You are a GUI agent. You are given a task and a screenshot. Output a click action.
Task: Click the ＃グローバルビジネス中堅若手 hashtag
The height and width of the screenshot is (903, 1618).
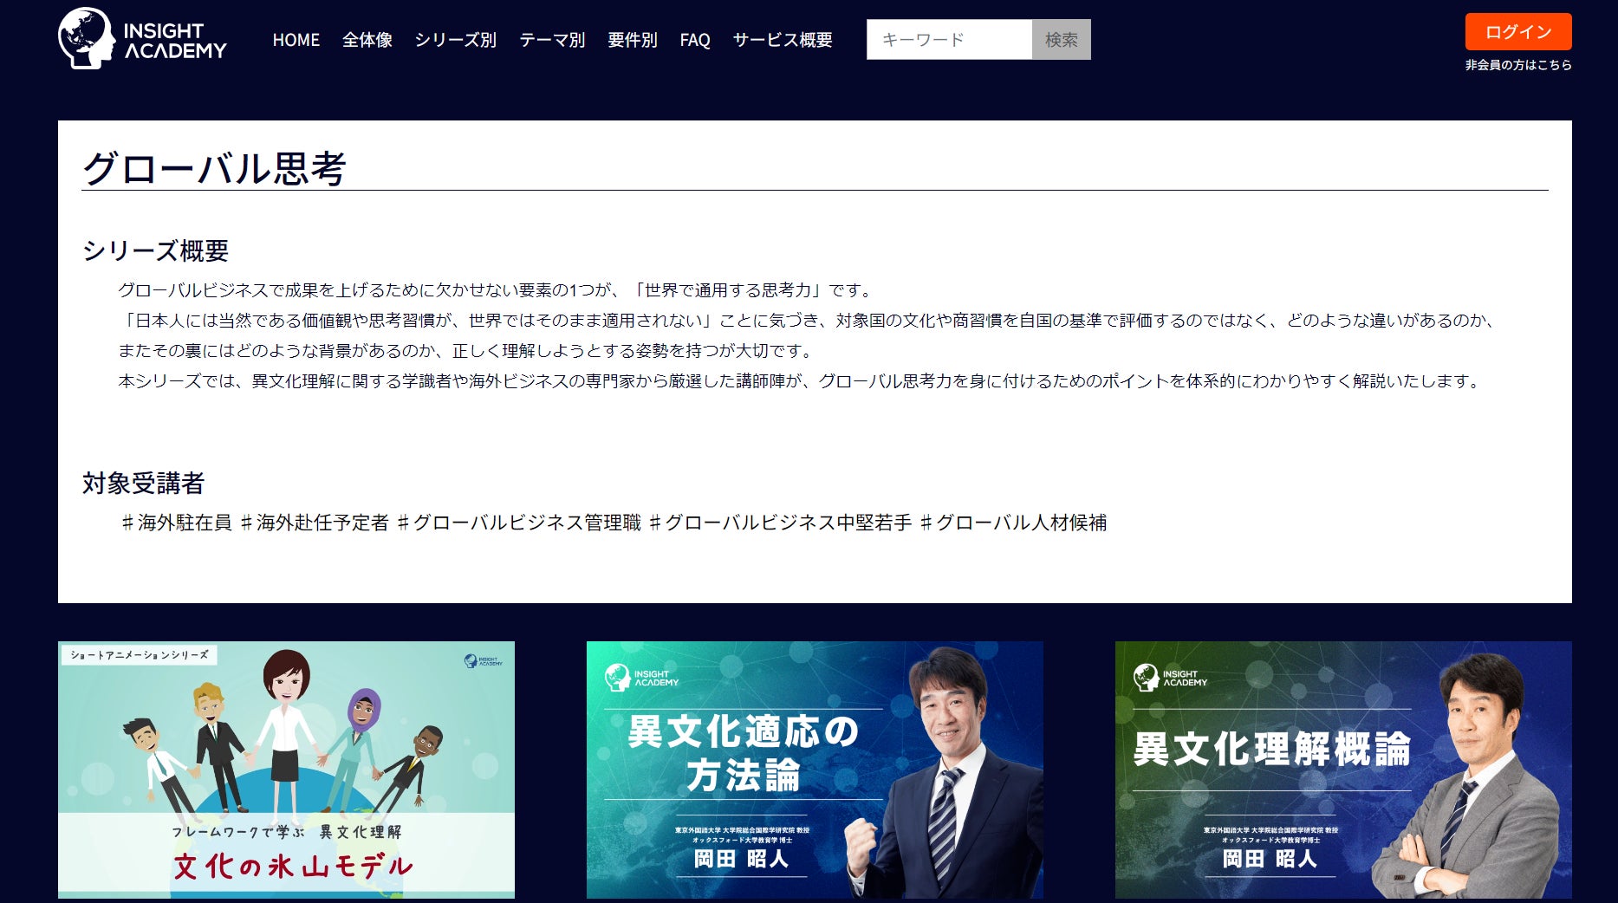click(780, 523)
